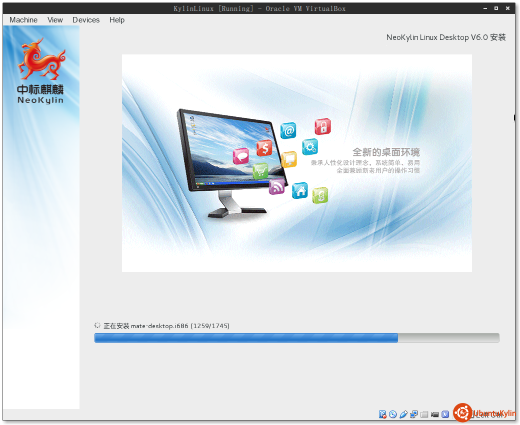Viewport: 520px width, 425px height.
Task: Click the shared folders status icon
Action: coord(424,414)
